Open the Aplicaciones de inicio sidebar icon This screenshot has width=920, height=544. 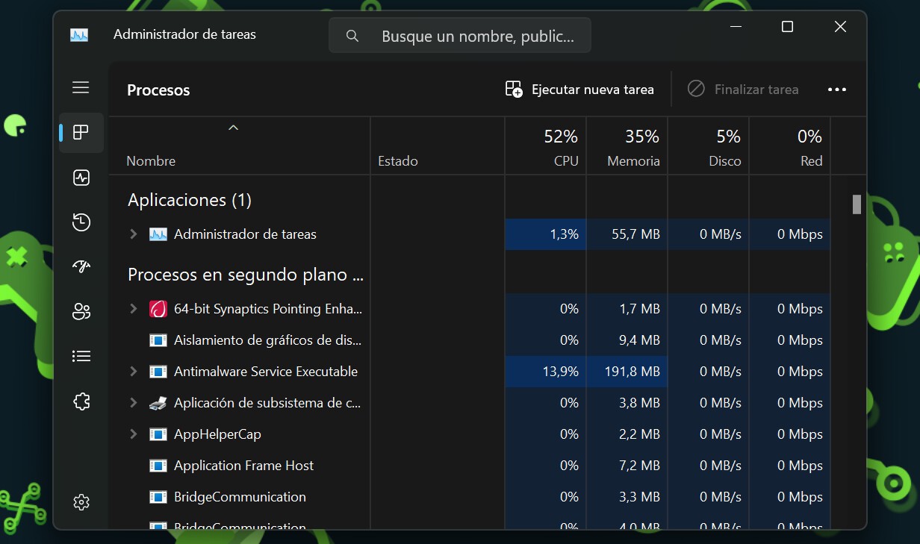pyautogui.click(x=81, y=266)
